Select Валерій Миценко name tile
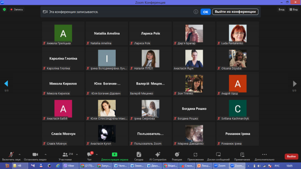Image resolution: width=301 pixels, height=169 pixels. pyautogui.click(x=150, y=84)
